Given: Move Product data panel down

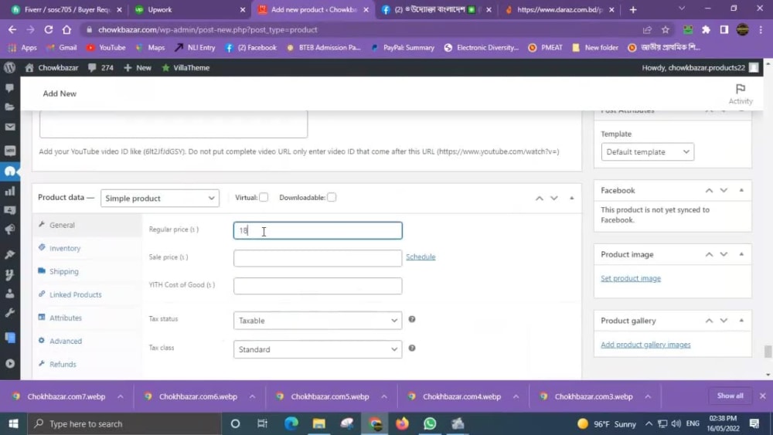Looking at the screenshot, I should point(554,198).
